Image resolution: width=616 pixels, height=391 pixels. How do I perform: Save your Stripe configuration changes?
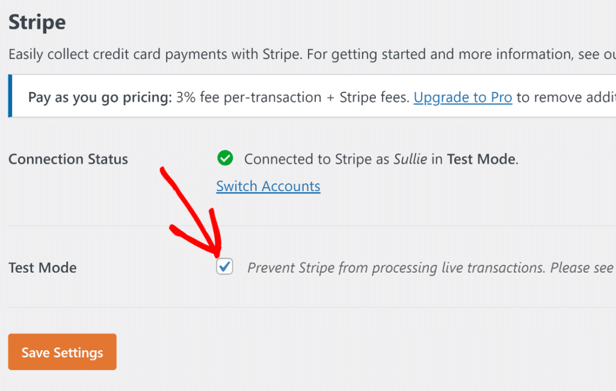point(62,352)
